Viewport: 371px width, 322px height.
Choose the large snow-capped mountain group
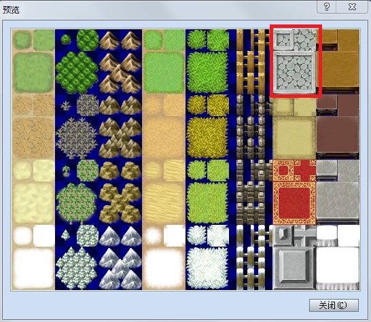click(120, 268)
